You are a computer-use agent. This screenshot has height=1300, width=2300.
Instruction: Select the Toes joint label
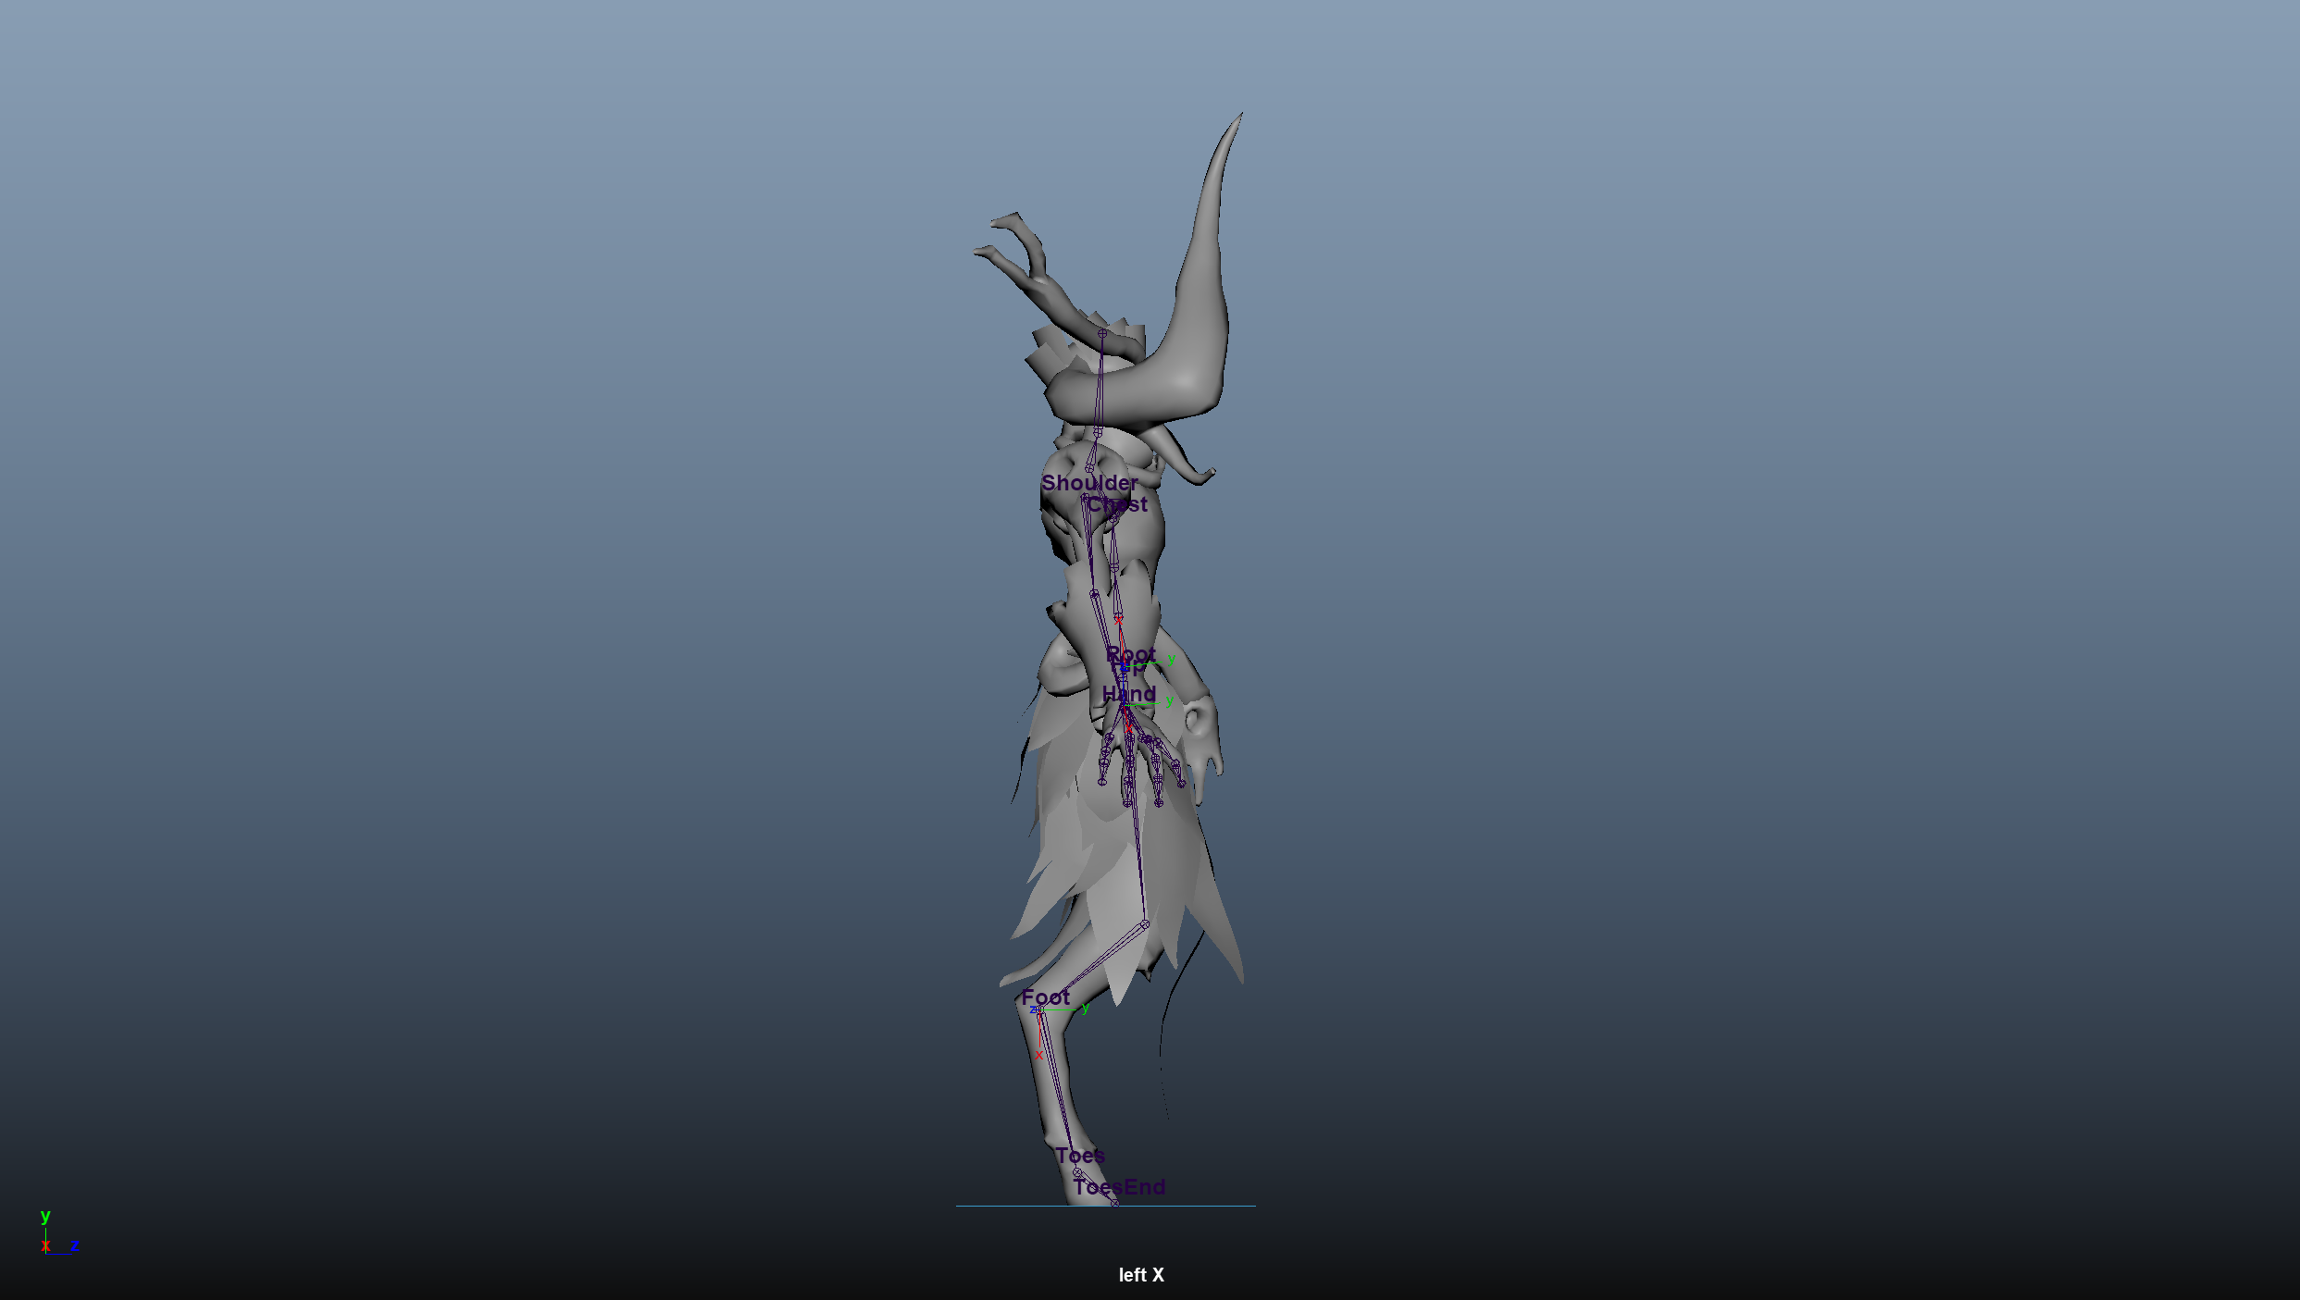point(1080,1156)
